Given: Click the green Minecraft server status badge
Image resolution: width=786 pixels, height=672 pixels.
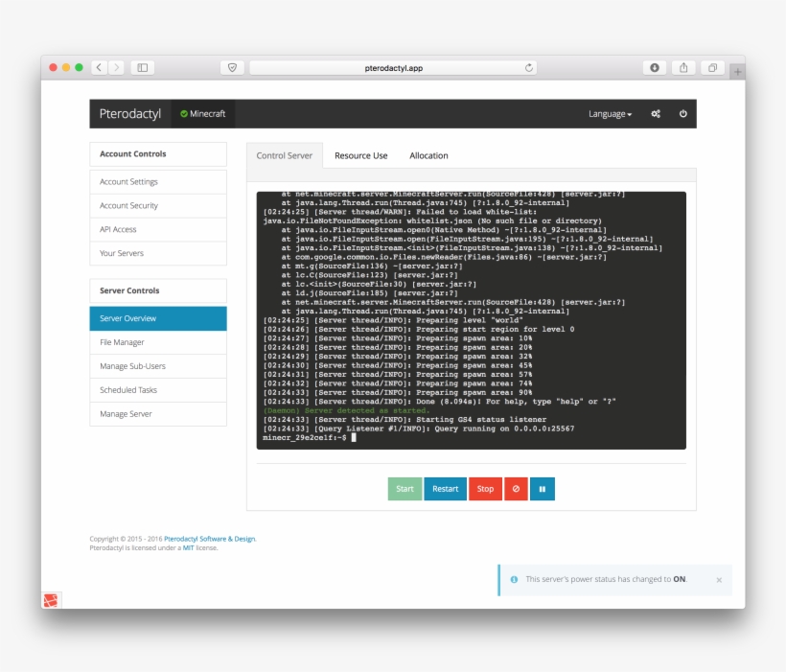Looking at the screenshot, I should 202,113.
